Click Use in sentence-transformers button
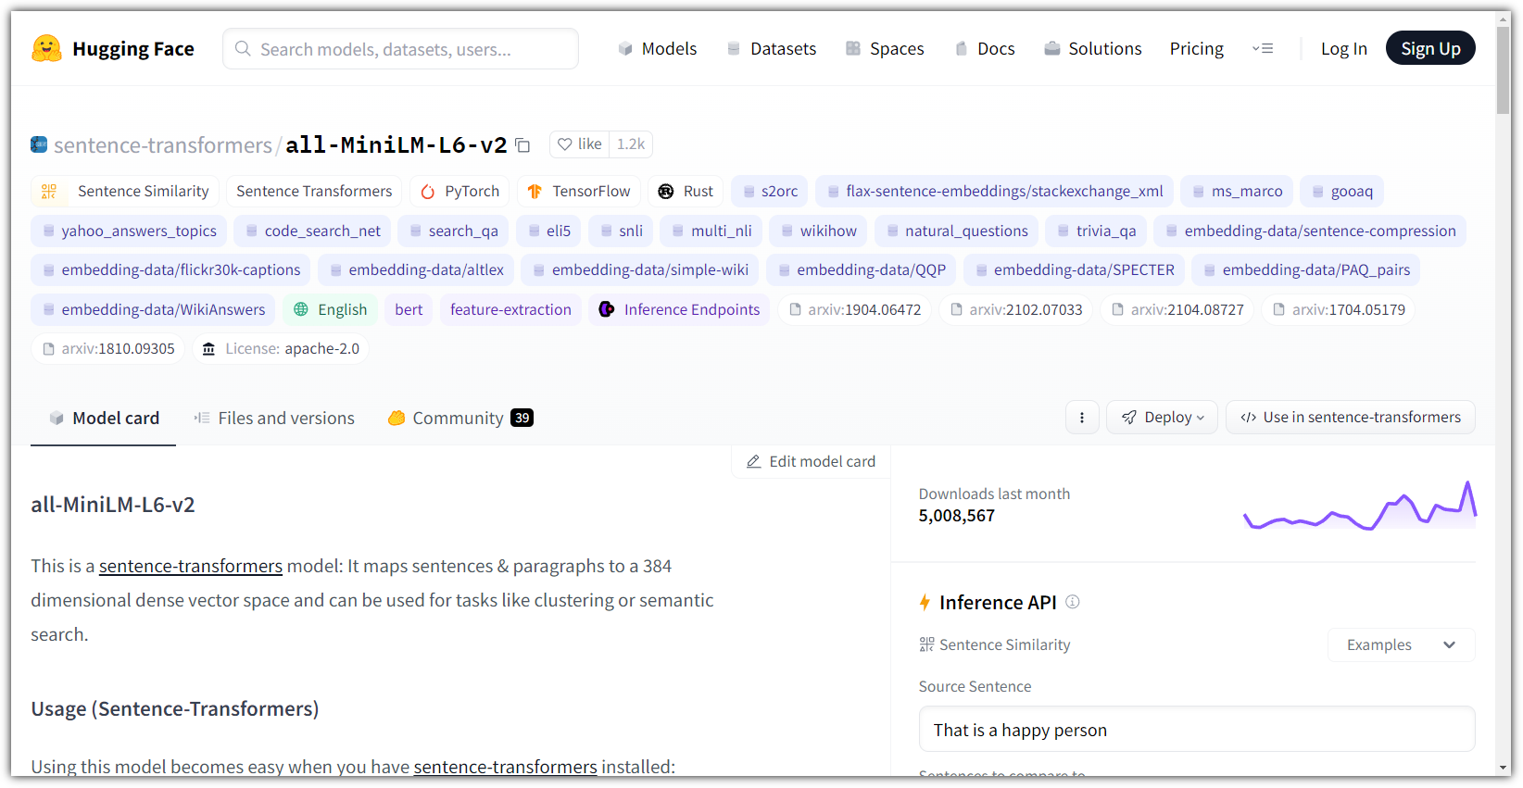Screen dimensions: 1523x788 coord(1351,418)
